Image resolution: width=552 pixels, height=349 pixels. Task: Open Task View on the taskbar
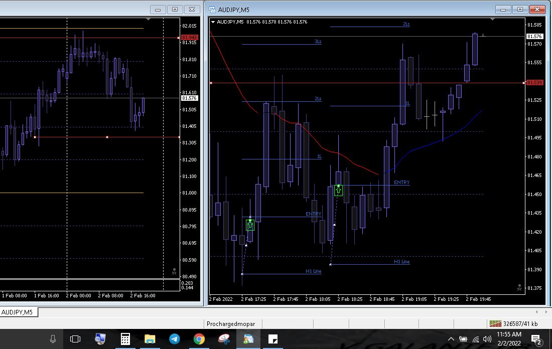(x=75, y=339)
